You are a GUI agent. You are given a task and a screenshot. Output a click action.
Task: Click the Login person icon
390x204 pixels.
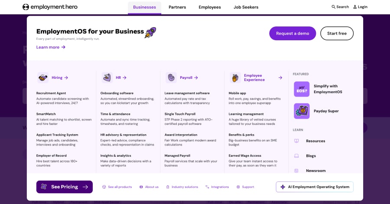355,7
